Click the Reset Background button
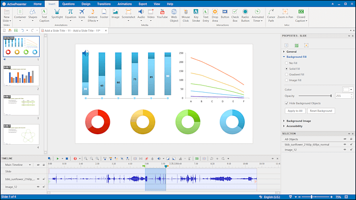 tap(321, 111)
